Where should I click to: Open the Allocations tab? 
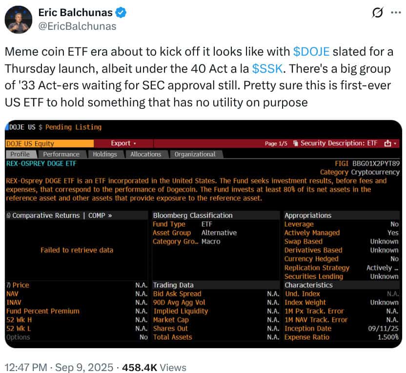146,154
